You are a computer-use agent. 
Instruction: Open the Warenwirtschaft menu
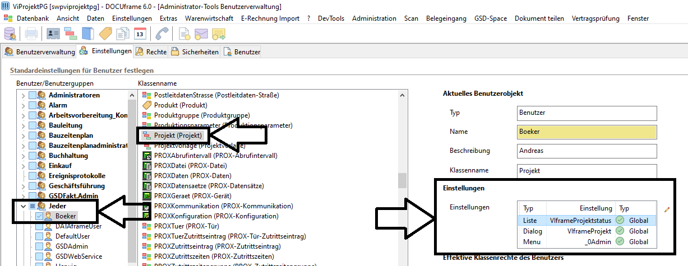(209, 18)
